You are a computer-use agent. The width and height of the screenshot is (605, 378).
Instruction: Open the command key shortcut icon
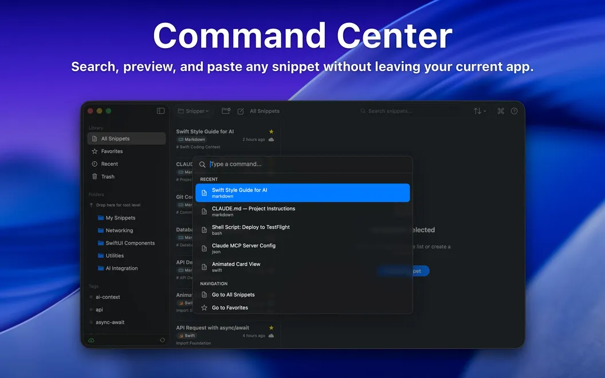[x=501, y=111]
